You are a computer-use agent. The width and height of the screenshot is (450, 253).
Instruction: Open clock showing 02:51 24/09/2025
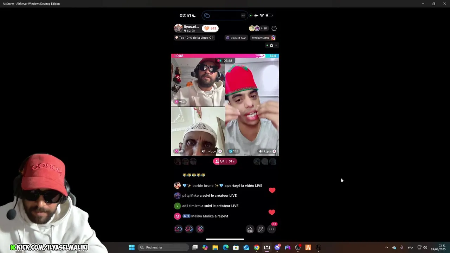pyautogui.click(x=438, y=247)
